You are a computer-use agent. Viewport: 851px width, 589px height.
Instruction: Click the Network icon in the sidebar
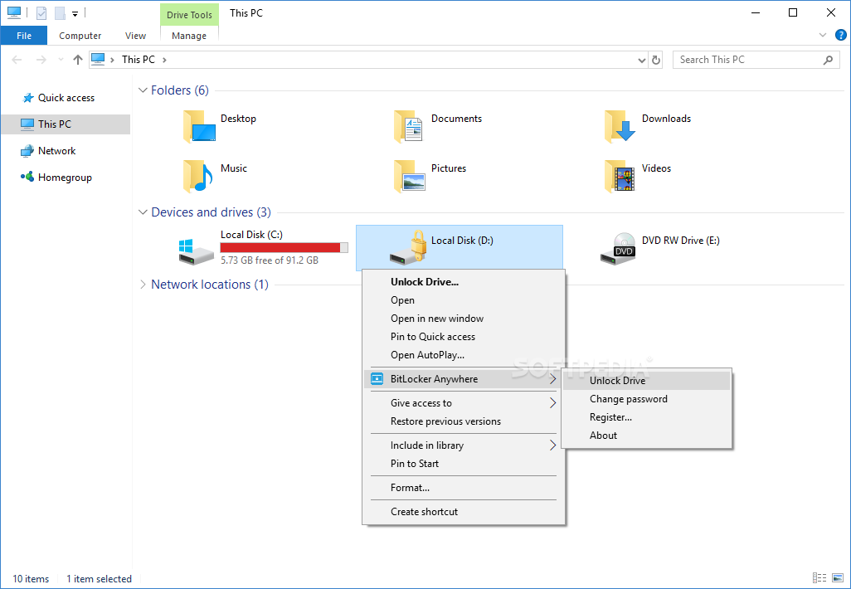tap(27, 151)
